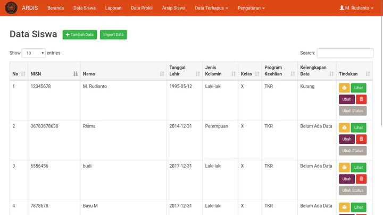
Task: Delete the budi record
Action: (361, 179)
